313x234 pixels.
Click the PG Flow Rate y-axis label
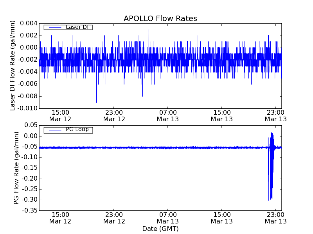[16, 168]
